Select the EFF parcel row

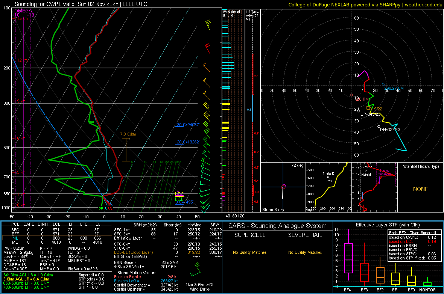(x=56, y=234)
